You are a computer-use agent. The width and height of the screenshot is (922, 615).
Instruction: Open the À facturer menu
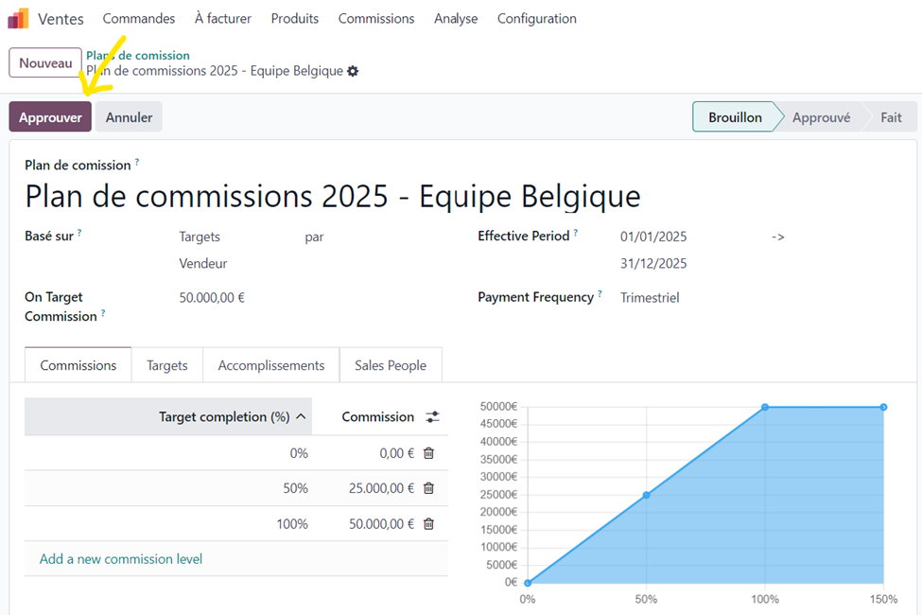coord(223,19)
